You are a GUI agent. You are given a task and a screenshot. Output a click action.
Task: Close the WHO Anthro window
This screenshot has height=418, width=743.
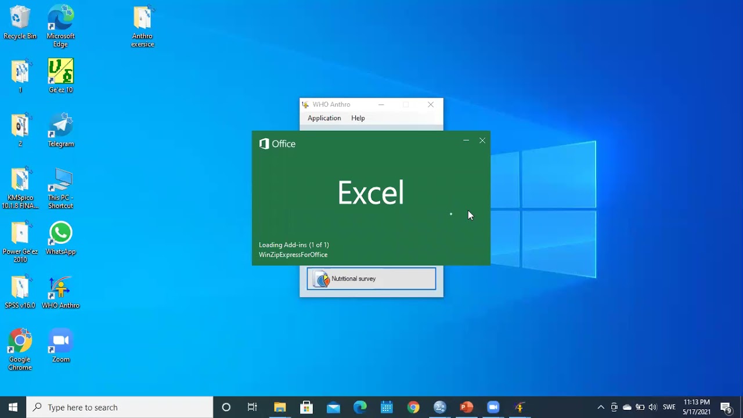[431, 105]
